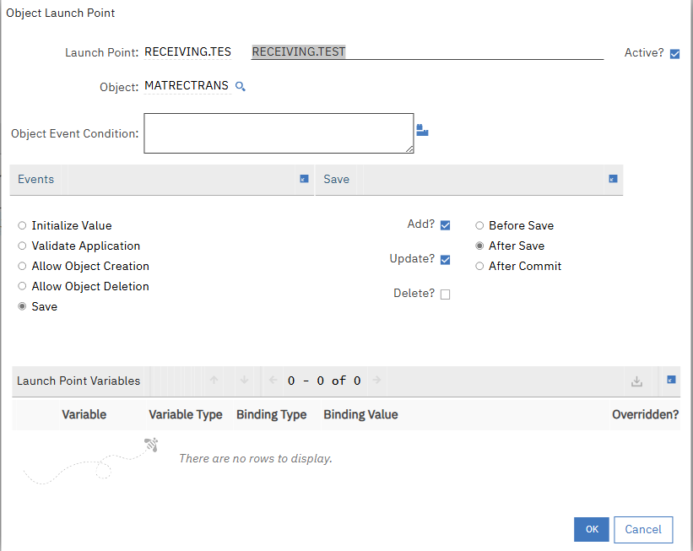Toggle the Active? checkbox
693x551 pixels.
[674, 54]
